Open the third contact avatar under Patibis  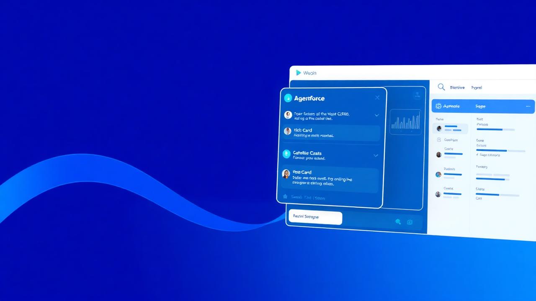[438, 174]
